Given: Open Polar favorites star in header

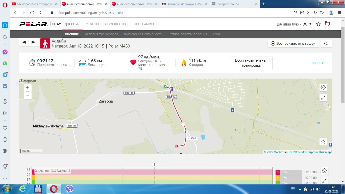Looking at the screenshot, I should (x=318, y=24).
